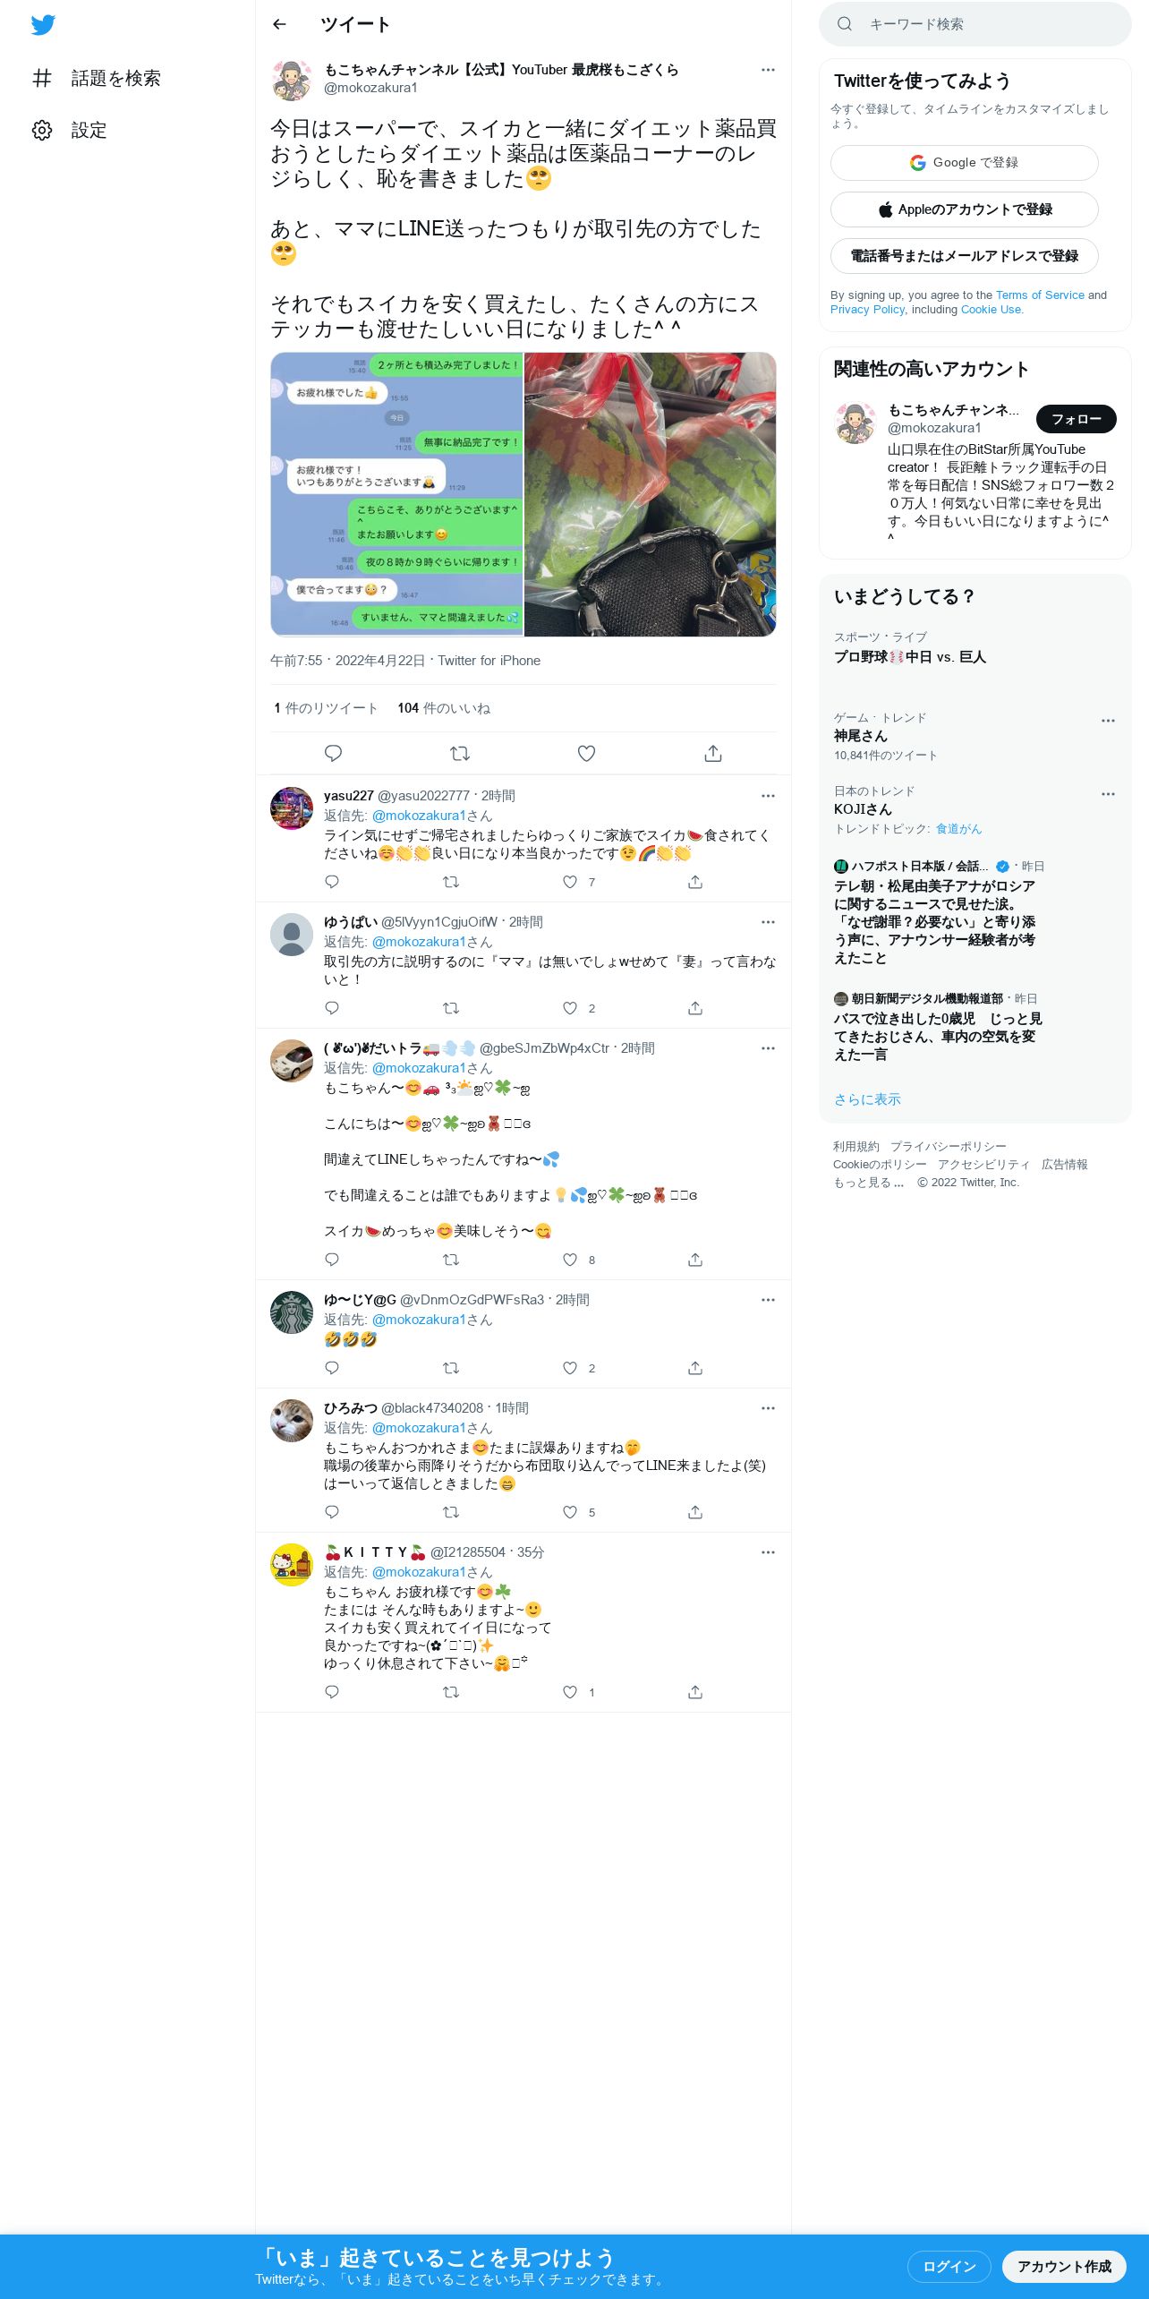Follow もこちゃんチャンネル with フォロー button
Screen dimensions: 1149x2299
pos(1076,419)
